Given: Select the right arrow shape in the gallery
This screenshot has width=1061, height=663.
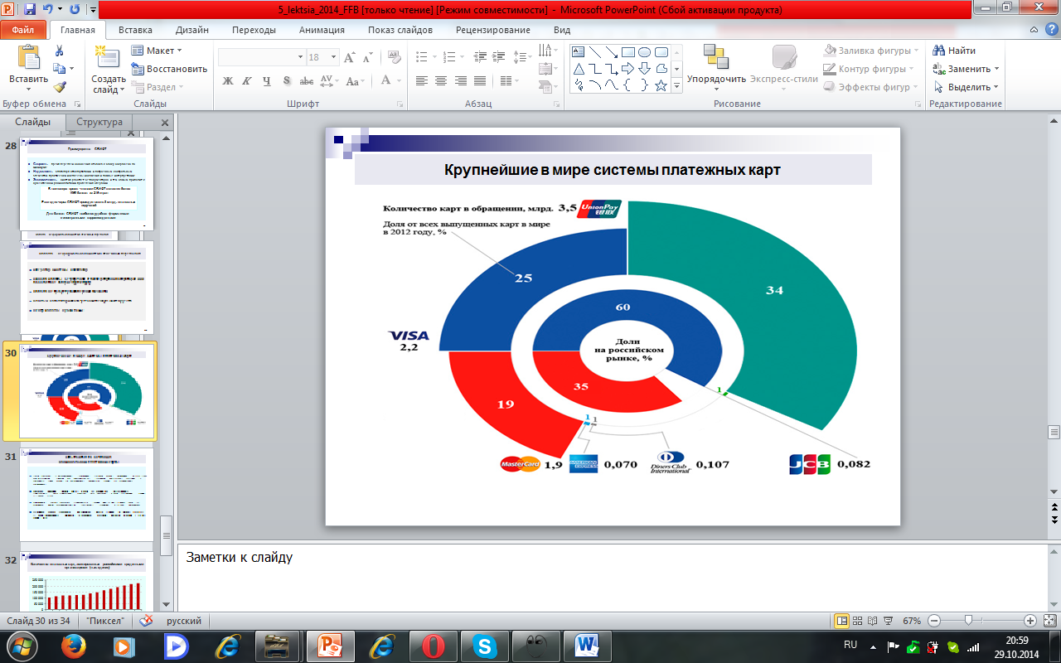Looking at the screenshot, I should [x=628, y=68].
